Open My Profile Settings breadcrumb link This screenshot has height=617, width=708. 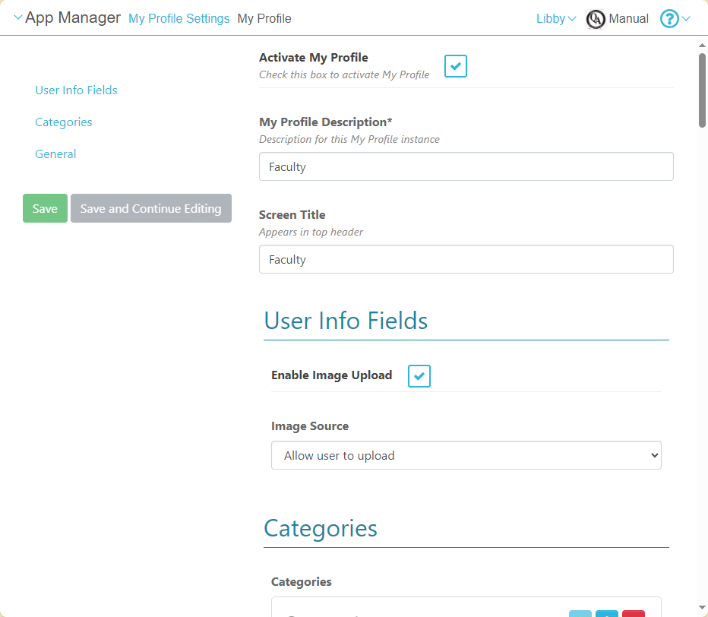(x=179, y=19)
